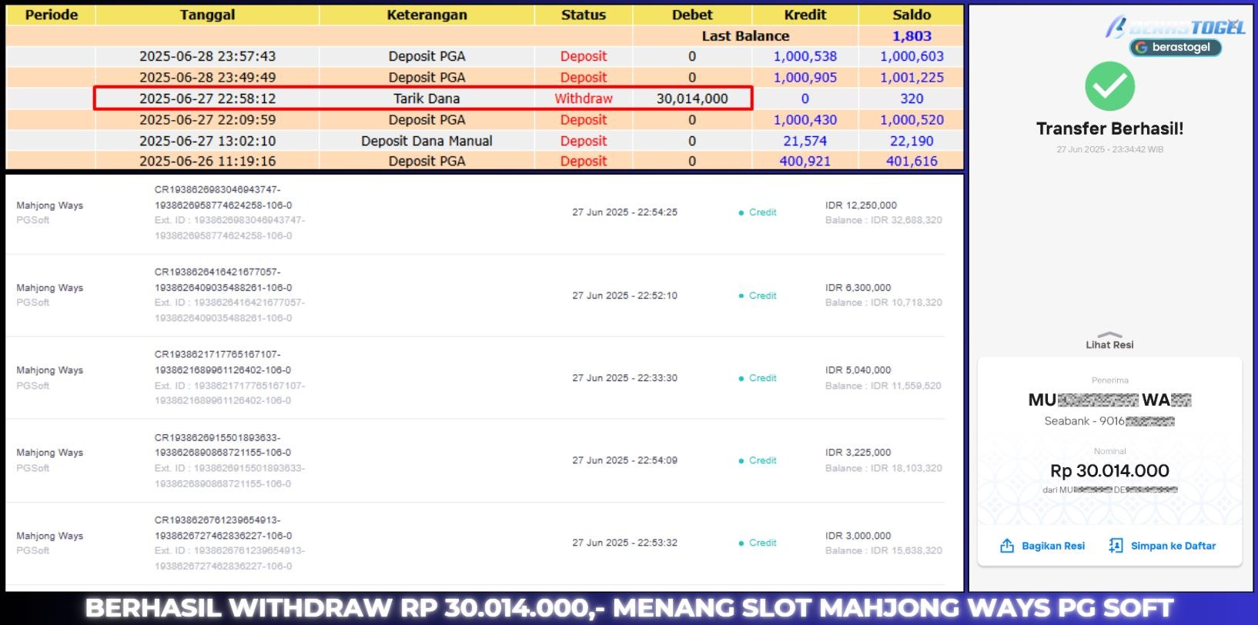
Task: Click kredit value 1,000,430
Action: pos(805,119)
